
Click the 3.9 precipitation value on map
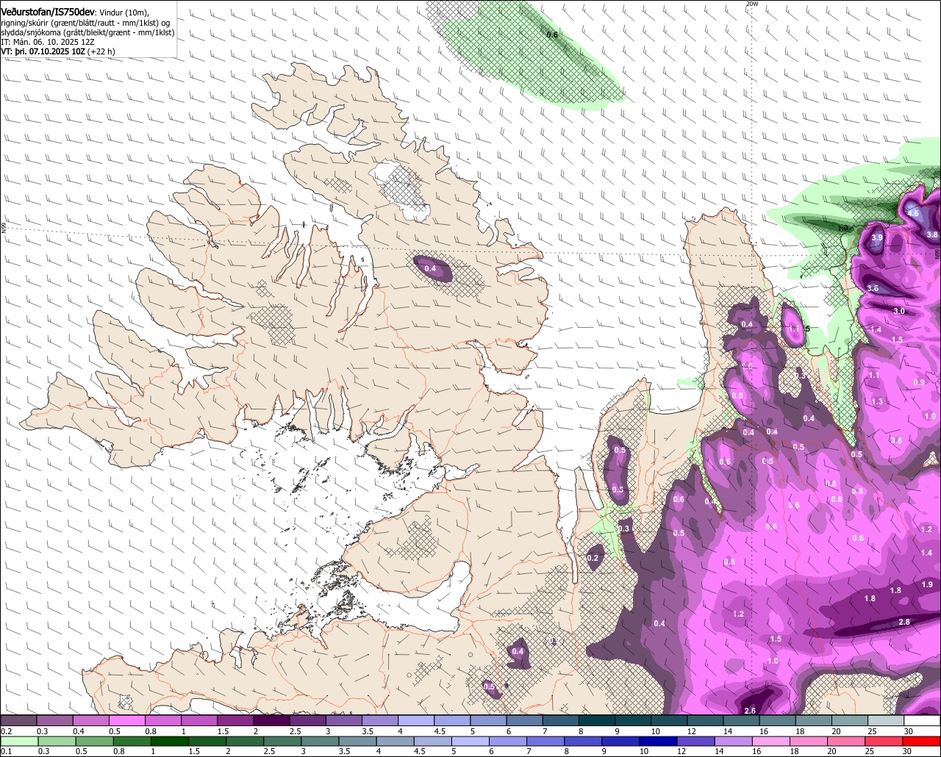tap(877, 238)
